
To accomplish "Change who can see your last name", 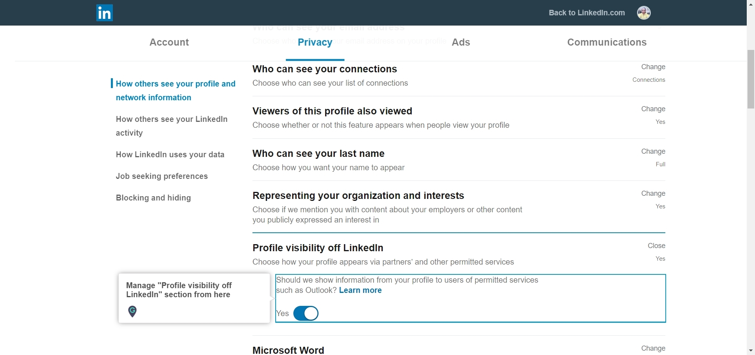I will point(652,151).
